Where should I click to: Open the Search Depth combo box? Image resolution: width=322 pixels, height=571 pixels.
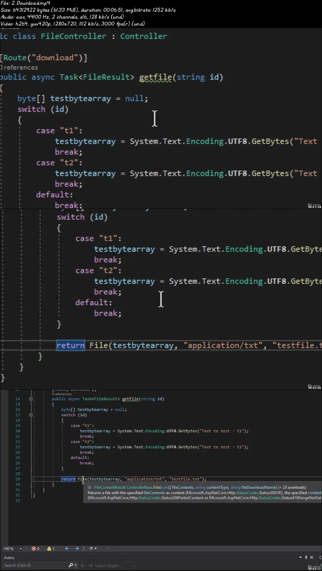pyautogui.click(x=128, y=565)
